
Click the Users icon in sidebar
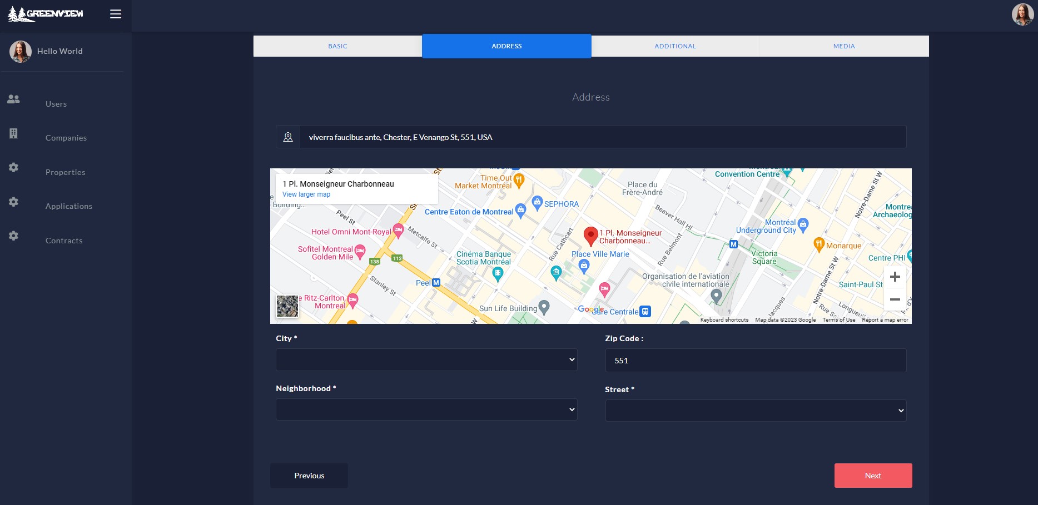[x=14, y=99]
